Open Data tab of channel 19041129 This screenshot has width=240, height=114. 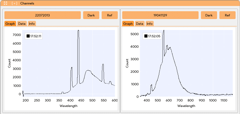point(140,23)
